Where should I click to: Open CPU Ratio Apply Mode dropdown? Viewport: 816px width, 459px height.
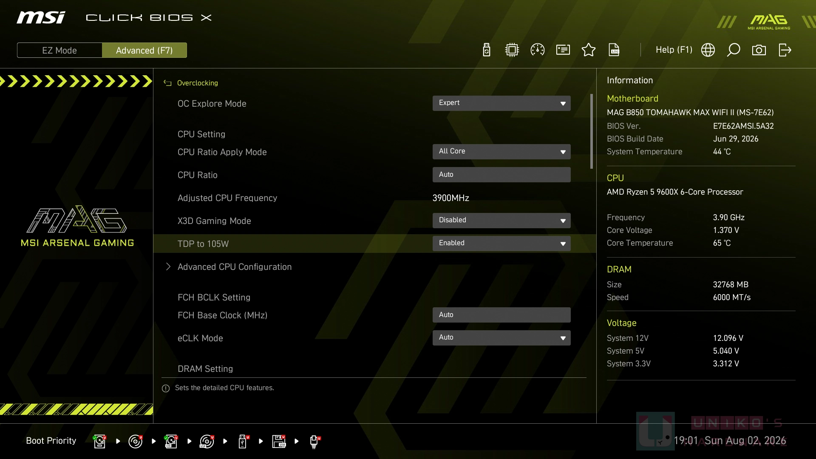click(501, 152)
